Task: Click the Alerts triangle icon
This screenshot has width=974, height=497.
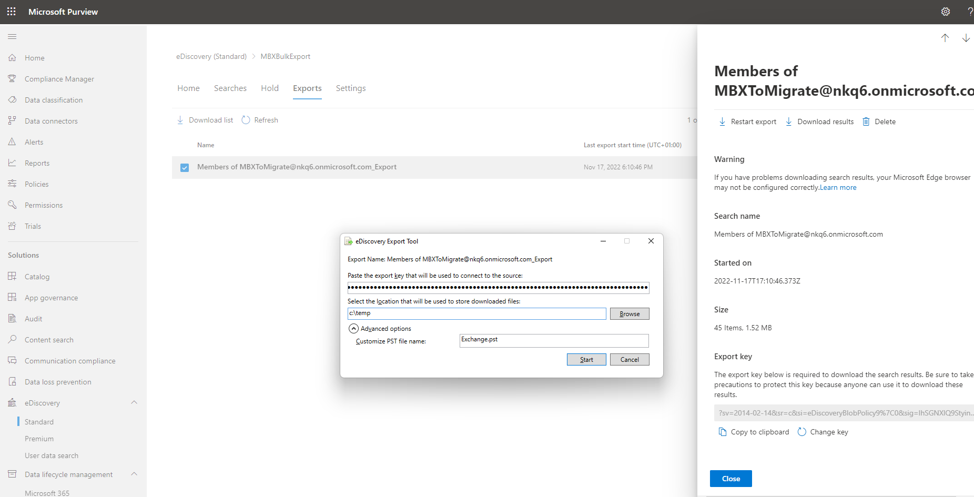Action: click(x=12, y=142)
